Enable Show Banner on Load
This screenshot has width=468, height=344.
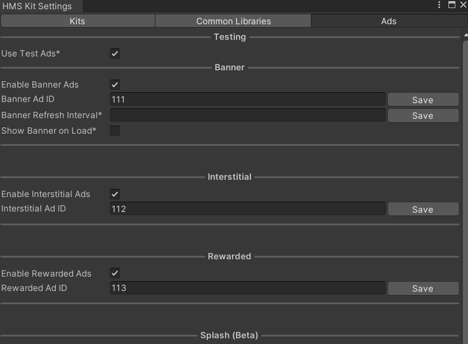pyautogui.click(x=115, y=130)
